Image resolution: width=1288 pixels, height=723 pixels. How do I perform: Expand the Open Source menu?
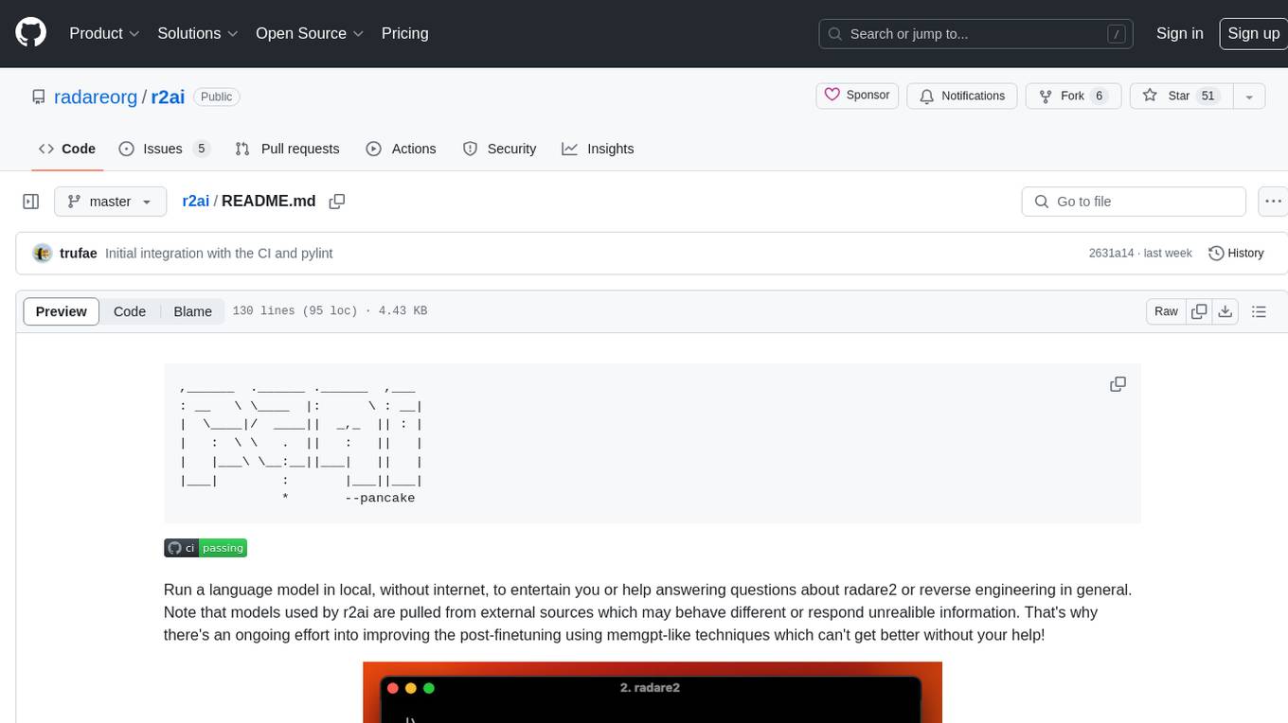[x=310, y=33]
